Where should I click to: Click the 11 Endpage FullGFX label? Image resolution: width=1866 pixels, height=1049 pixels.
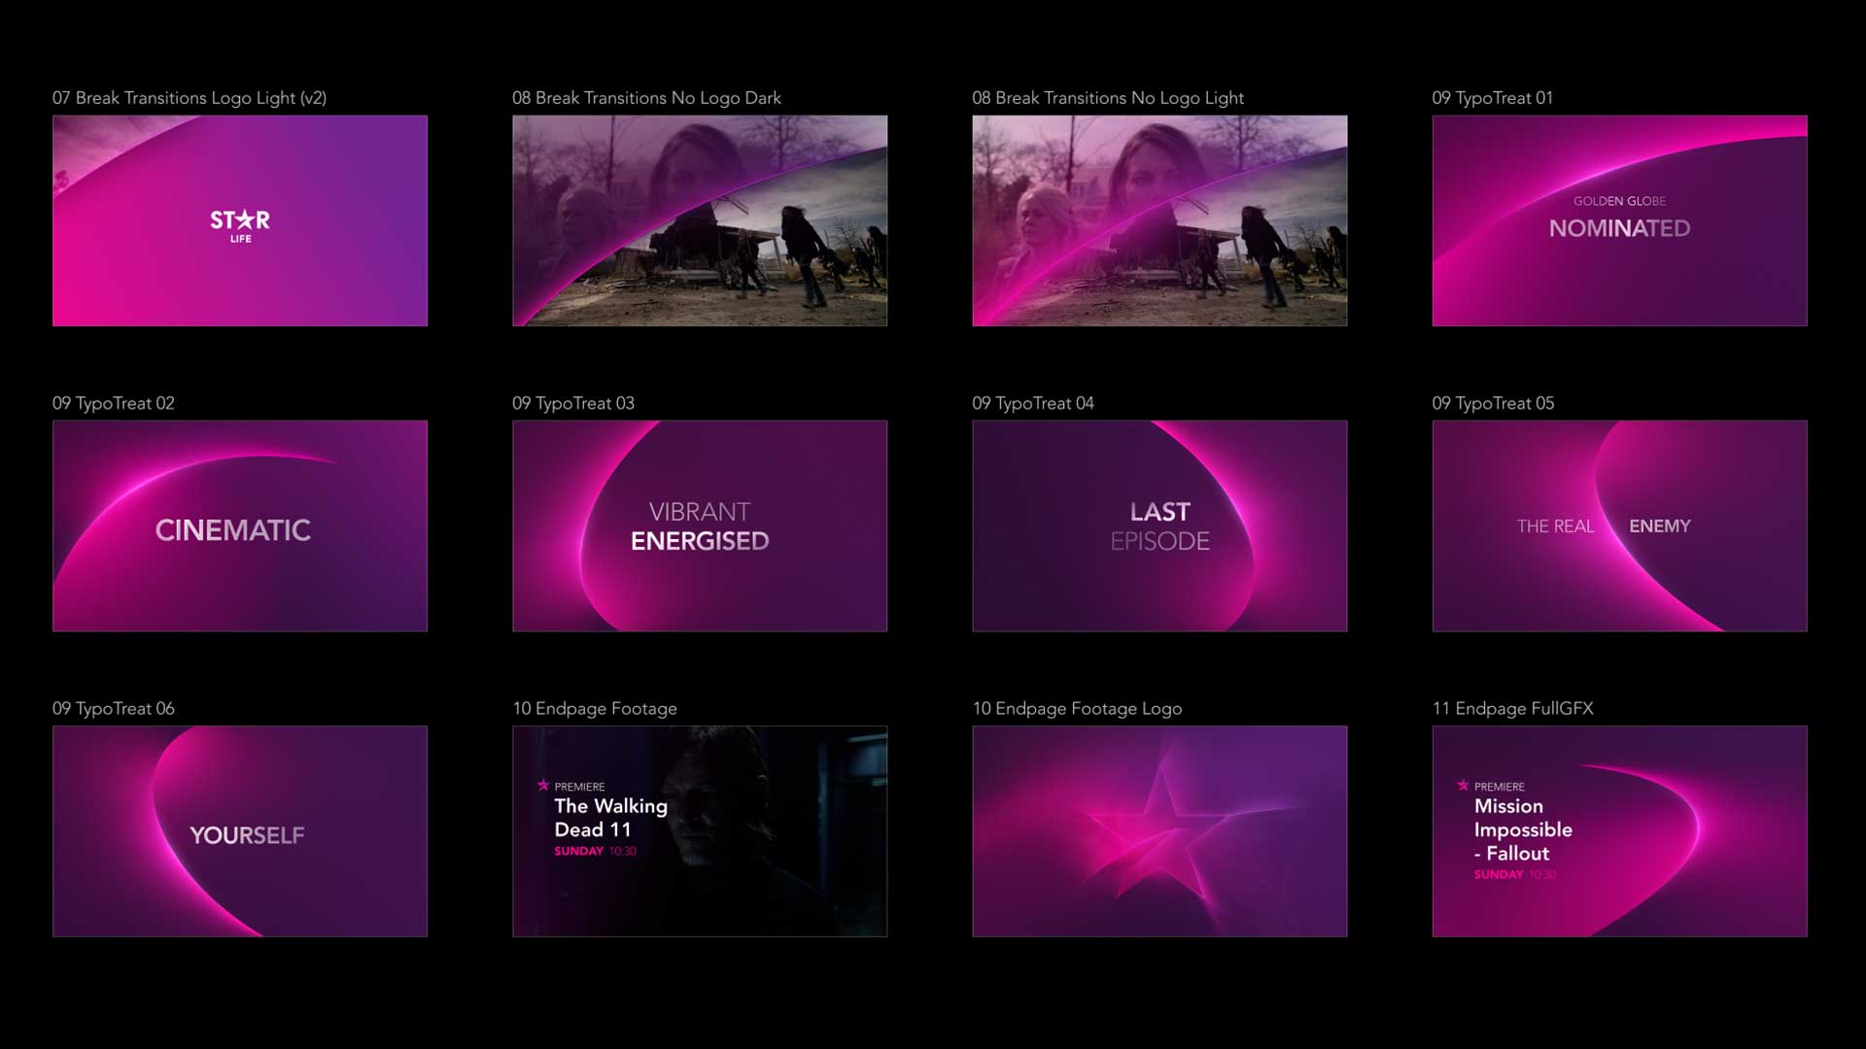(1512, 708)
